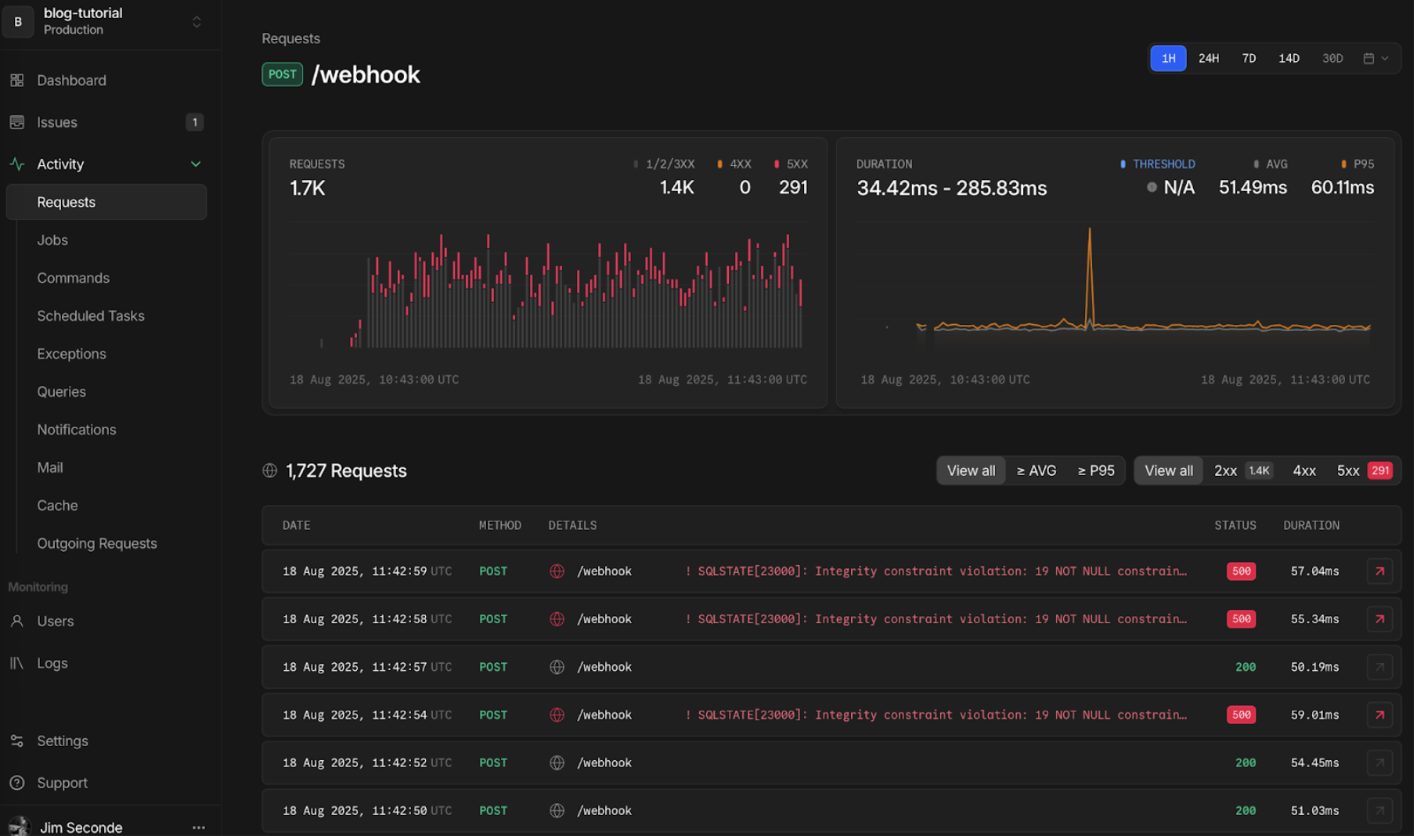Click the Support icon in the sidebar
1417x836 pixels.
17,783
